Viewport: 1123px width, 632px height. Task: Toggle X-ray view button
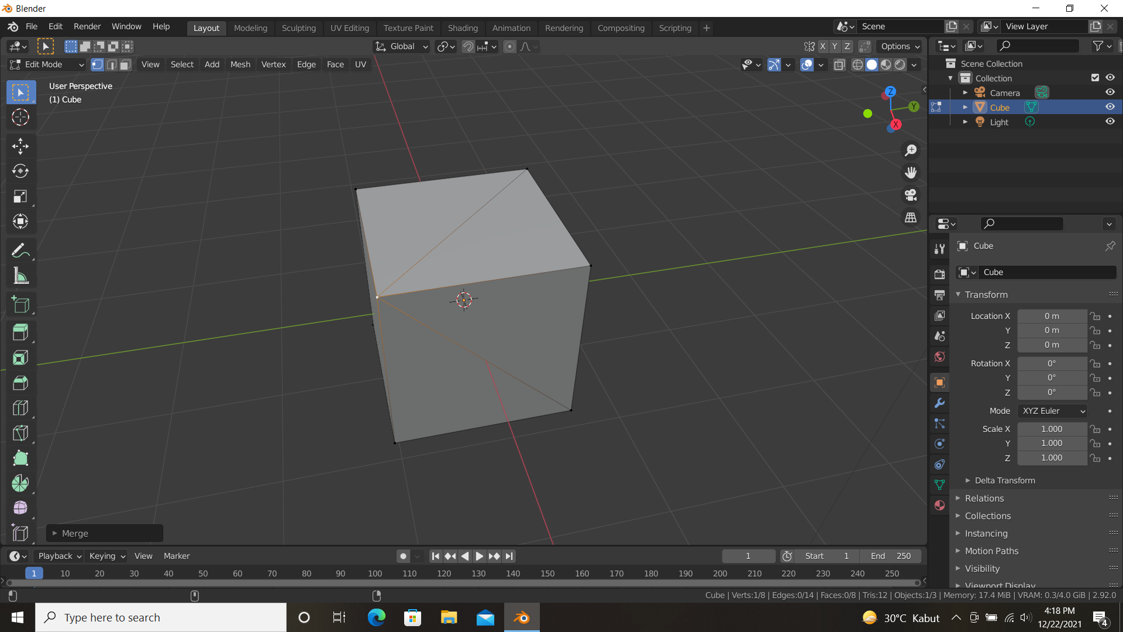pyautogui.click(x=839, y=65)
